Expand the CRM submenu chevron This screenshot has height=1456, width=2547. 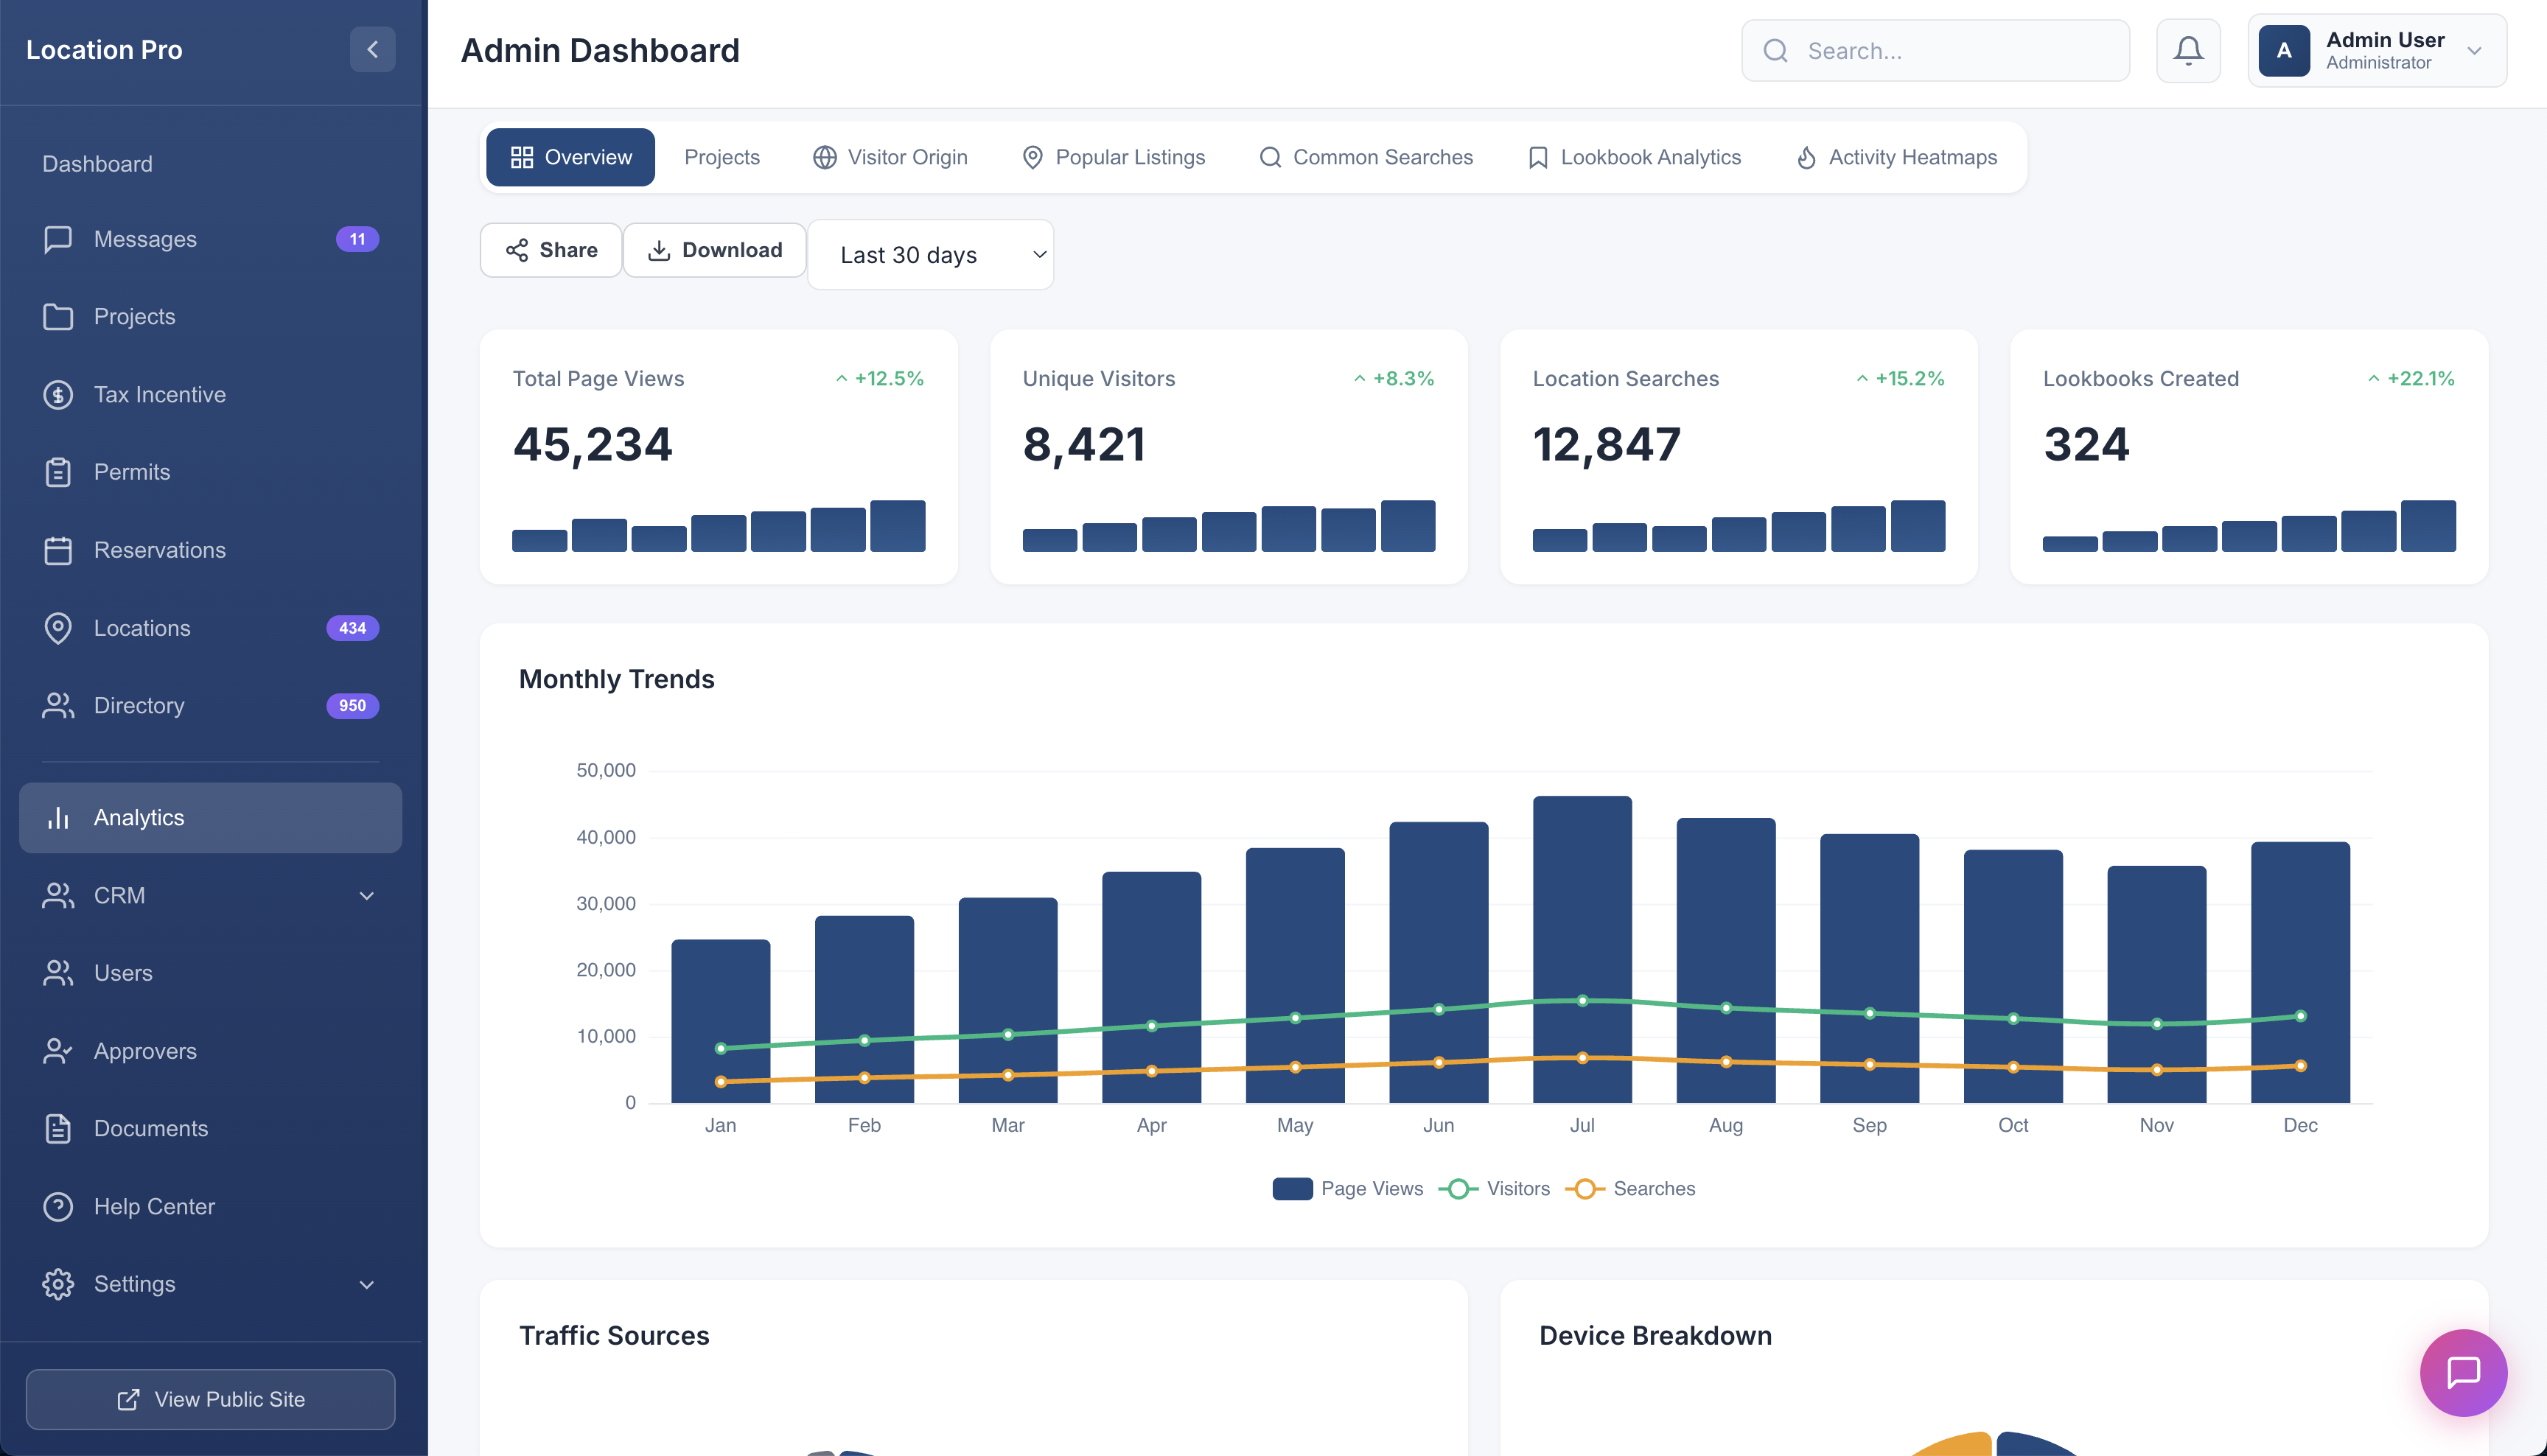[367, 896]
